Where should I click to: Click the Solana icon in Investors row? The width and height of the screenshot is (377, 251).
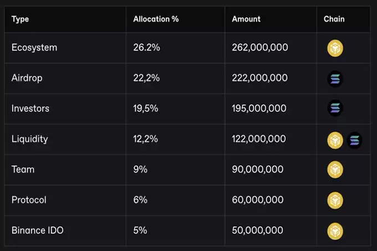point(335,108)
